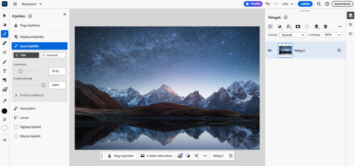Enable the Kevesebb subtract mode
This screenshot has width=355, height=166.
pyautogui.click(x=53, y=55)
